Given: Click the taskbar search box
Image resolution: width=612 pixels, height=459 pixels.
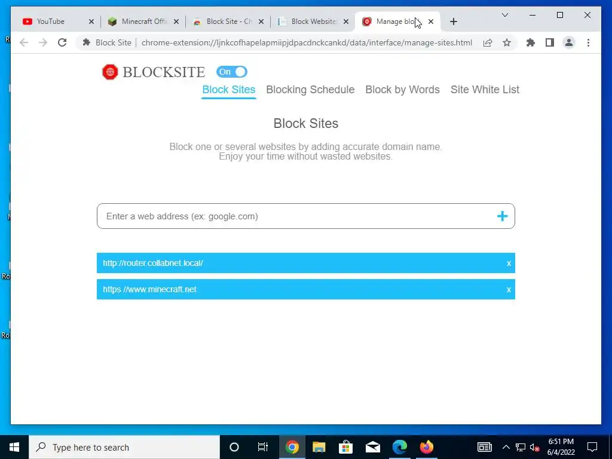Looking at the screenshot, I should [124, 447].
